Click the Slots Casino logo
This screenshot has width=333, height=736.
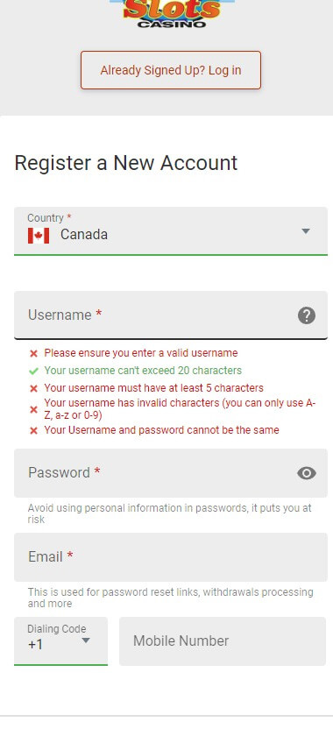172,14
